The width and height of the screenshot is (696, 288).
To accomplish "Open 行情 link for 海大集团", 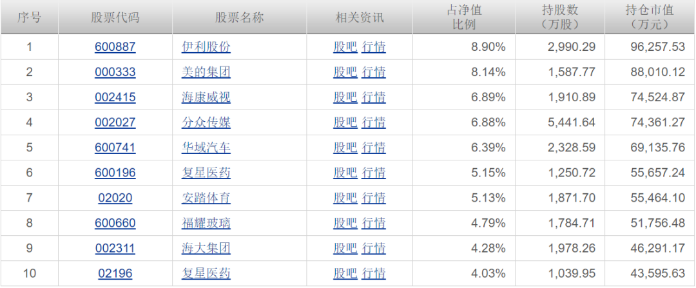I will (x=374, y=247).
